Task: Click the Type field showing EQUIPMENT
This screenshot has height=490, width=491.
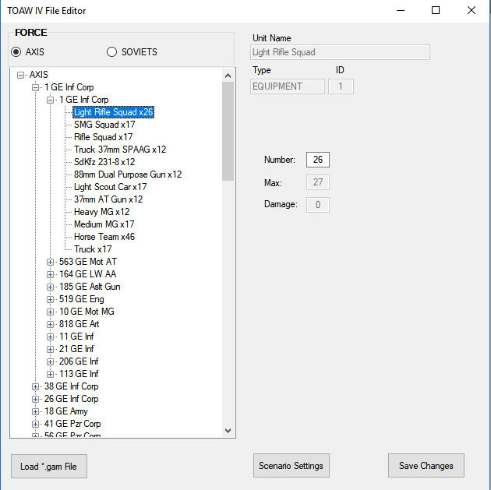Action: pos(288,86)
